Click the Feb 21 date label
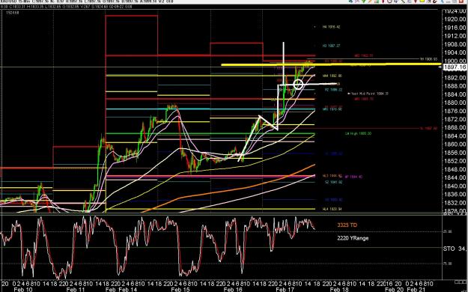468x292 pixels. (x=416, y=289)
